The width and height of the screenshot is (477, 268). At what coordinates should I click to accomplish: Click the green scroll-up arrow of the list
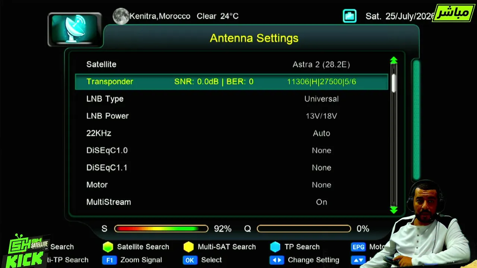[394, 60]
